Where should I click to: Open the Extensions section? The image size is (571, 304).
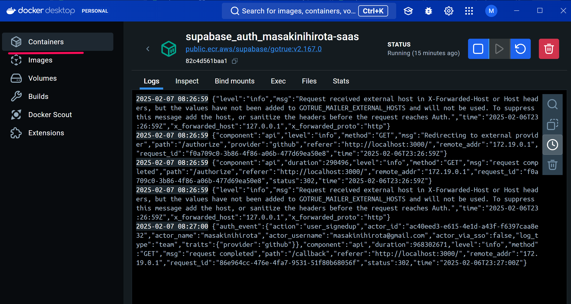coord(46,133)
